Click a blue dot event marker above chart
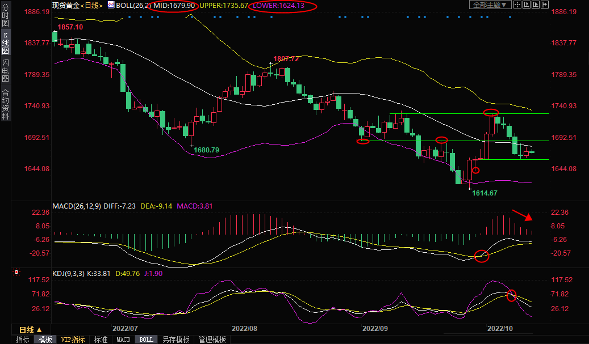589x344 pixels. coord(130,16)
